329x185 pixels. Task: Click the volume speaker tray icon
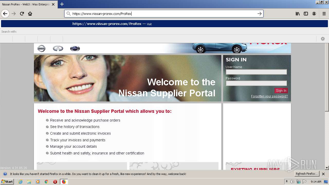(292, 182)
